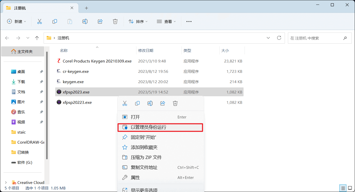Open the 查看 view dropdown
The width and height of the screenshot is (355, 192).
click(x=166, y=21)
